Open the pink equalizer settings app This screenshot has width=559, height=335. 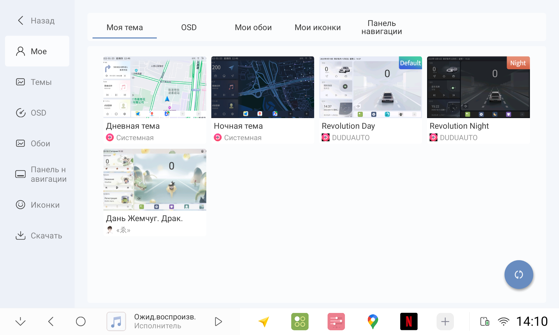336,321
